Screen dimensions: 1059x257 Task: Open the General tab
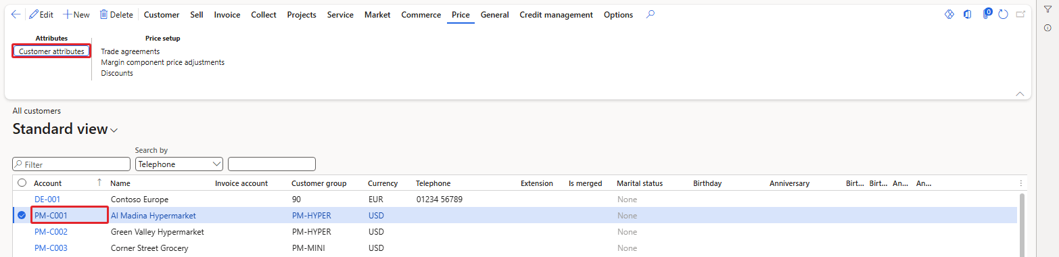494,14
